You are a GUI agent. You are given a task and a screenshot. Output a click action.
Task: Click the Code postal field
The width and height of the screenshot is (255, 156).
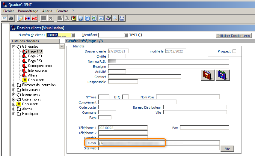click(107, 107)
